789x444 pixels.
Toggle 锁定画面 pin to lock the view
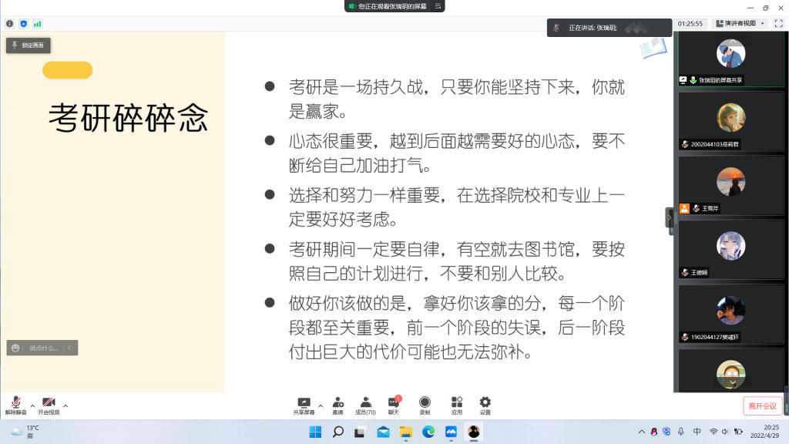click(28, 45)
